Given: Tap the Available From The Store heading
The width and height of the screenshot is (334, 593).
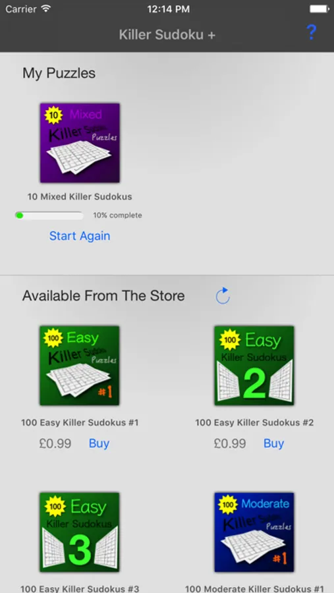Looking at the screenshot, I should 103,296.
